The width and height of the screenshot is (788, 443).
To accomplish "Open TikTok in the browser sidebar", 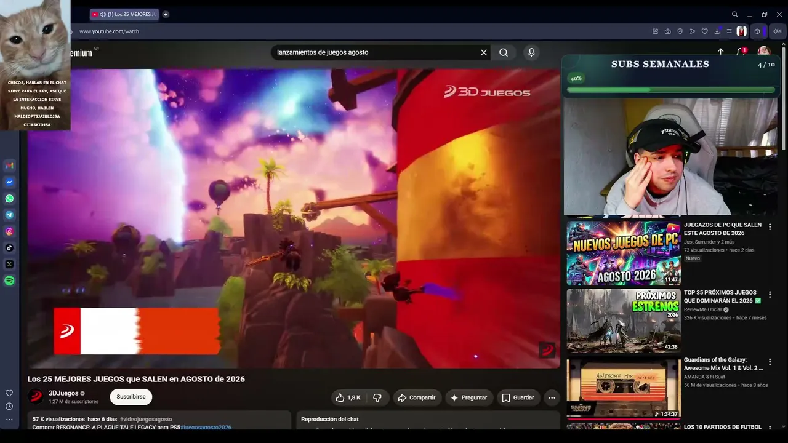I will (x=9, y=248).
